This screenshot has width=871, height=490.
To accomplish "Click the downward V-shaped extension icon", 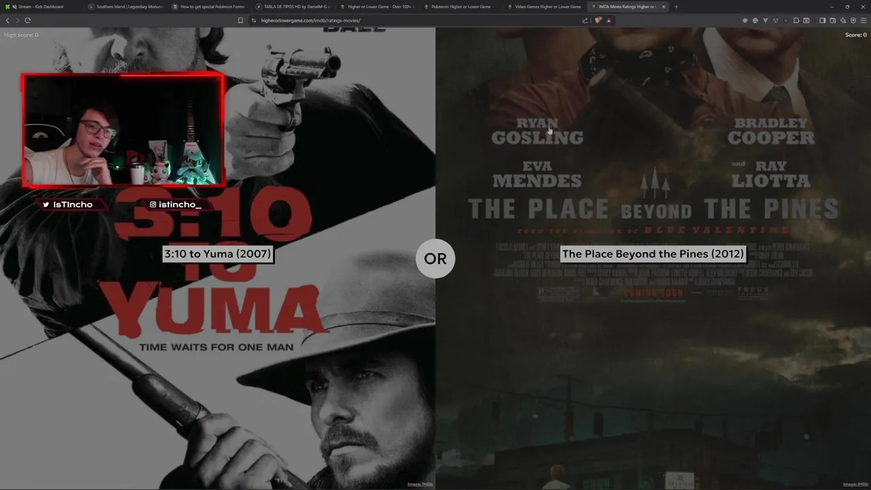I will point(766,20).
